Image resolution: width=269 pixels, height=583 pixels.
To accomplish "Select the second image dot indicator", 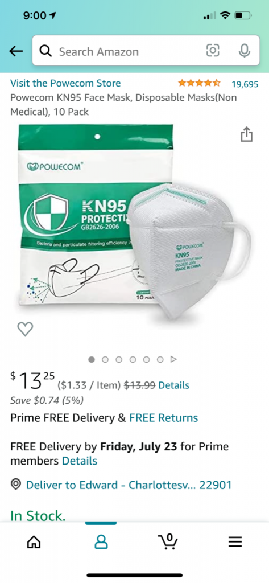I will coord(105,360).
